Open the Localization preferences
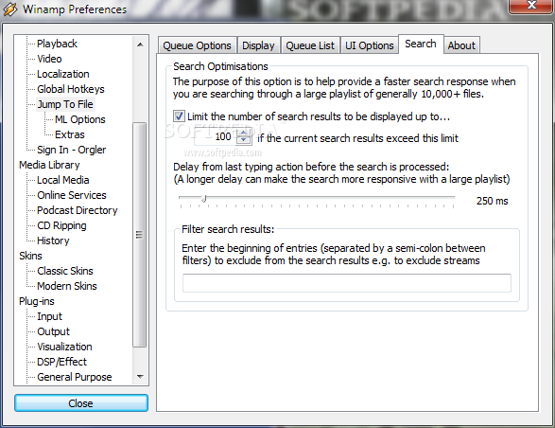The image size is (555, 428). 63,74
